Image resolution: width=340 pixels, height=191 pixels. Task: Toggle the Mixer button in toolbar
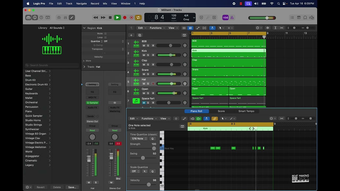pyautogui.click(x=65, y=18)
